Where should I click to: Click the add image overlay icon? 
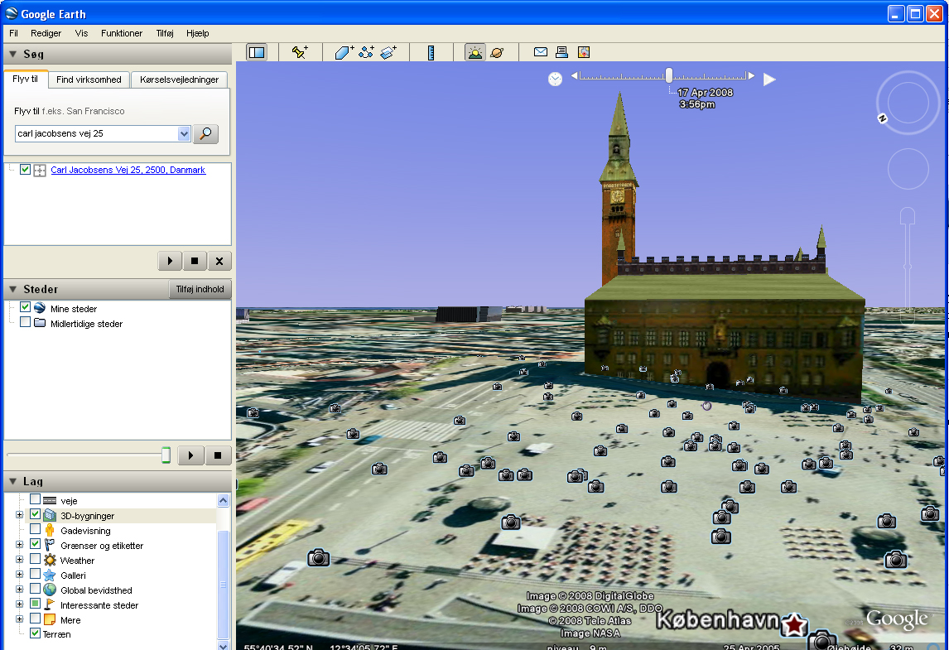click(388, 52)
